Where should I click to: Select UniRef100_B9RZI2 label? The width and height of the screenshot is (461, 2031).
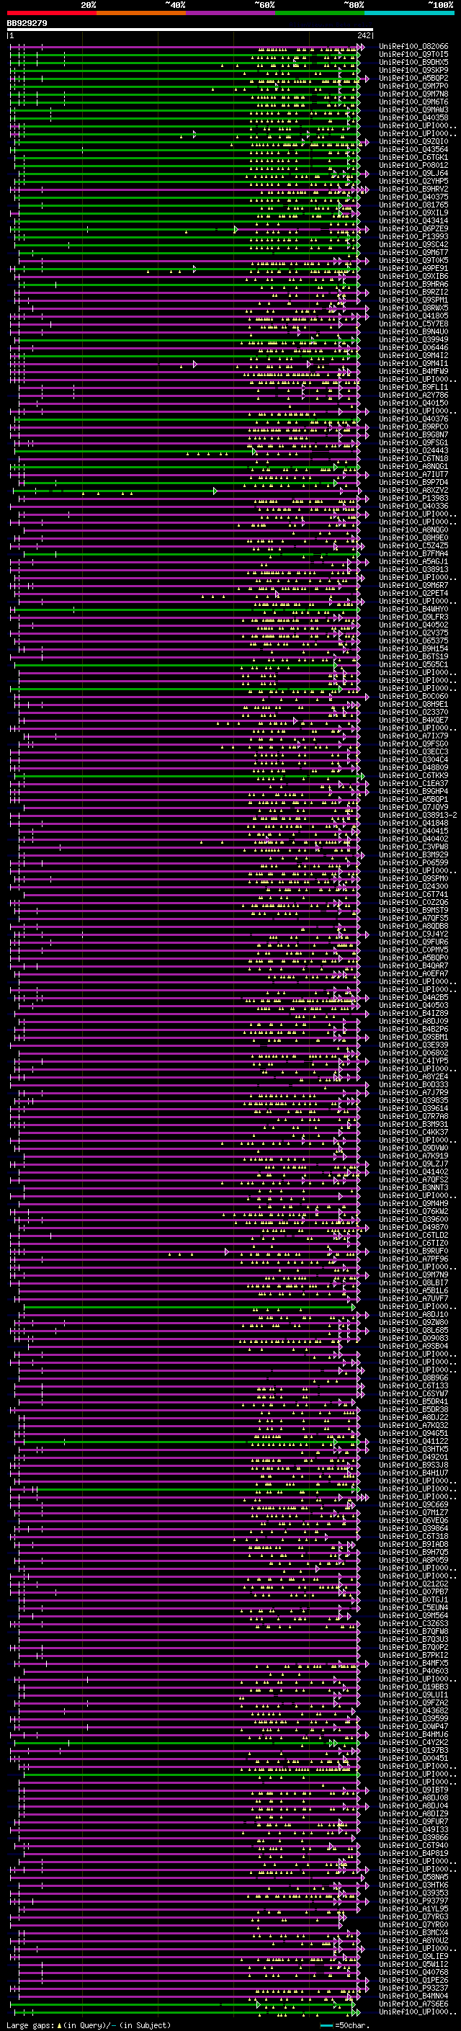pyautogui.click(x=413, y=292)
